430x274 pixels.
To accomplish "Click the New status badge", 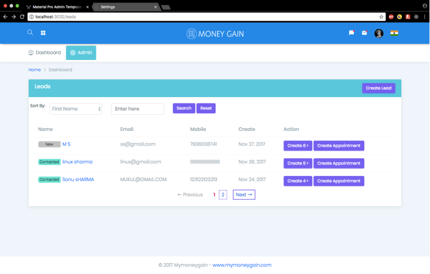I will [49, 144].
